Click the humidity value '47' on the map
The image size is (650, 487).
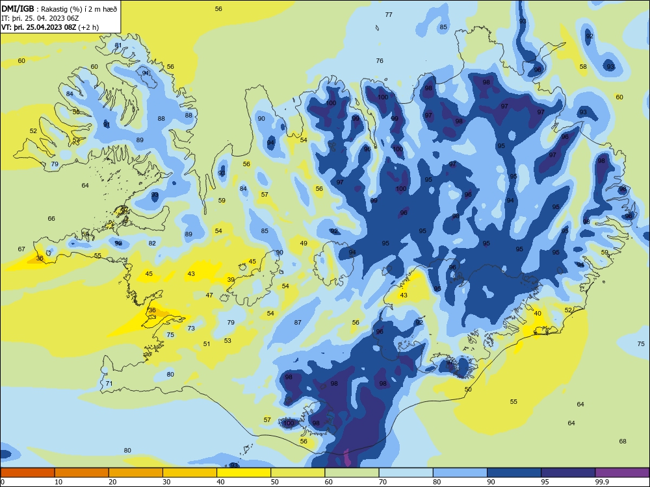[x=209, y=295]
